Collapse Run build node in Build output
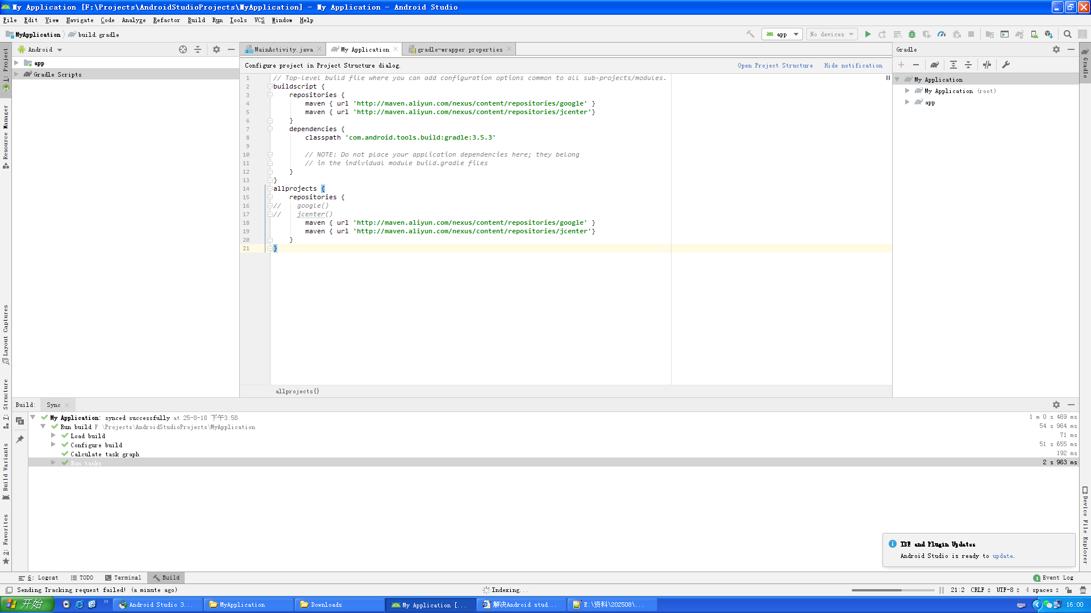Screen dimensions: 1091x613 [x=43, y=426]
